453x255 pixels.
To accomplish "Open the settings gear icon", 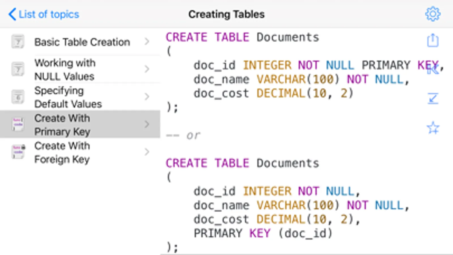I will (433, 14).
